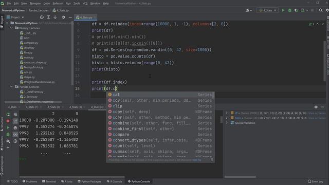Click the Pandas_Lectures breadcrumb
Screen dimensions: 329x185
tap(39, 10)
